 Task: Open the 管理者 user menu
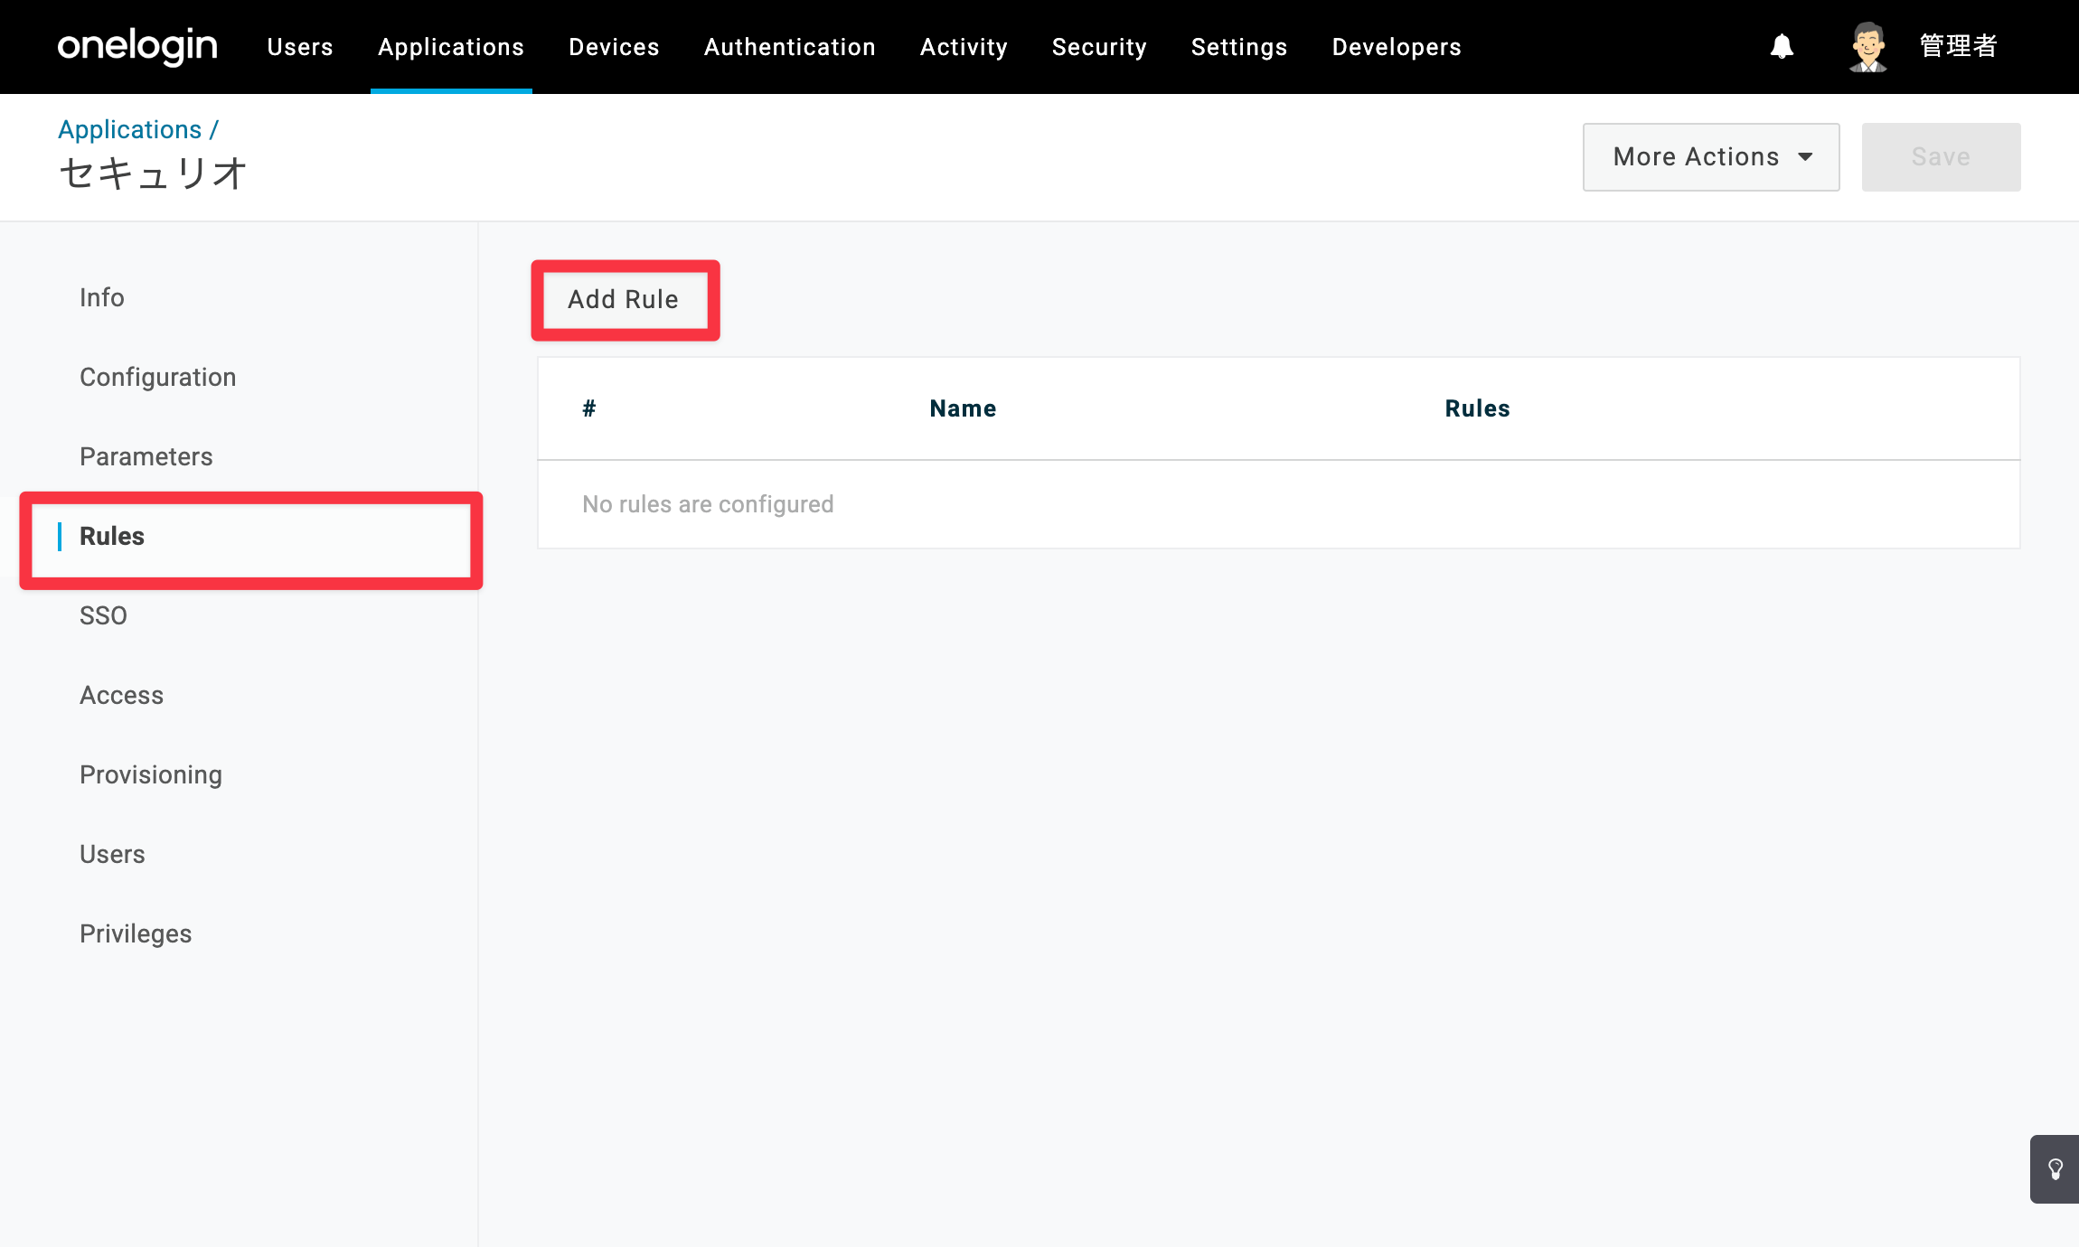point(1959,46)
